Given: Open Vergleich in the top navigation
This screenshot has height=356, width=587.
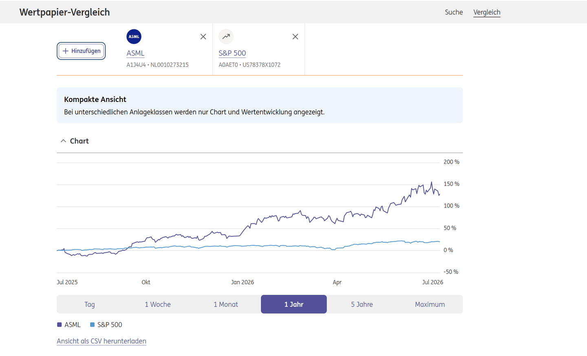Looking at the screenshot, I should (487, 12).
